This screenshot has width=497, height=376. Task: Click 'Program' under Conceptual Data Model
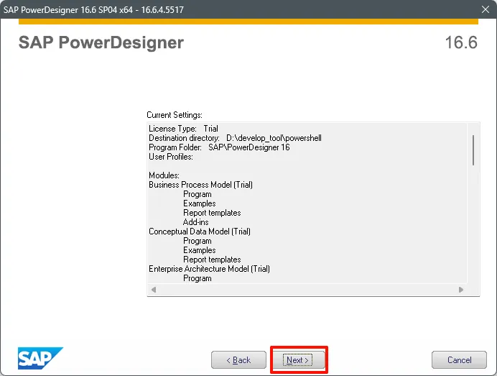[x=198, y=241]
